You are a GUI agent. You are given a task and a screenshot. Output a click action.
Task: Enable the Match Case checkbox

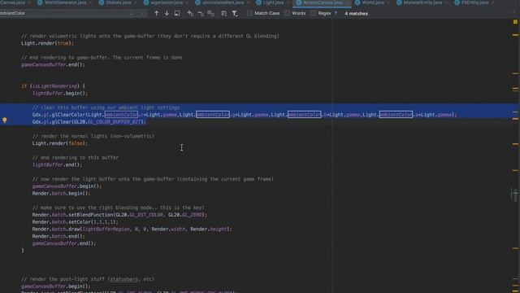[249, 13]
